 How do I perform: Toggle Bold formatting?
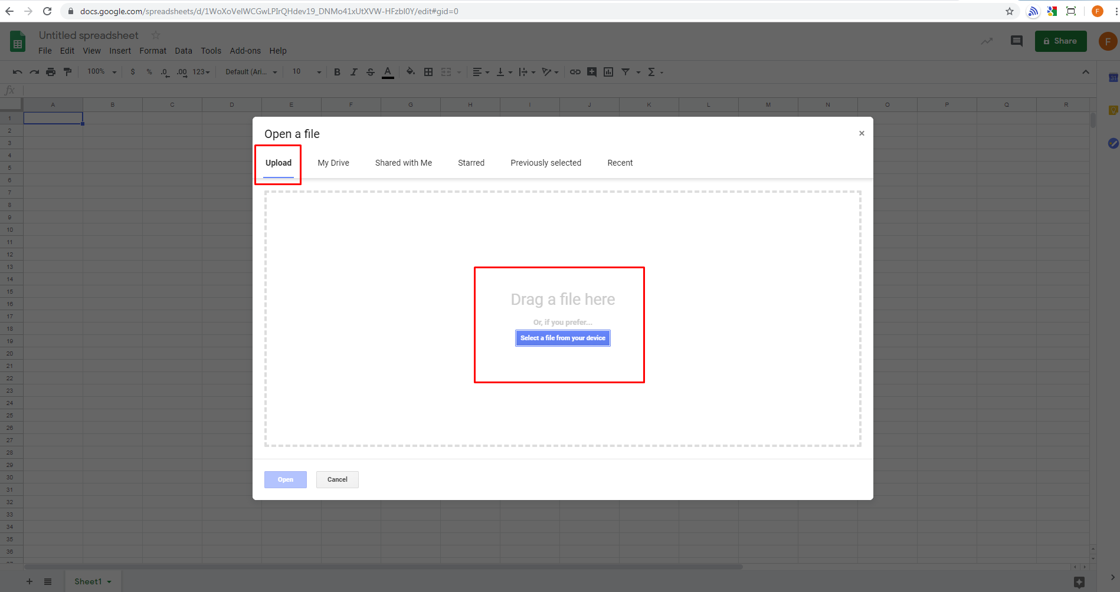(337, 72)
